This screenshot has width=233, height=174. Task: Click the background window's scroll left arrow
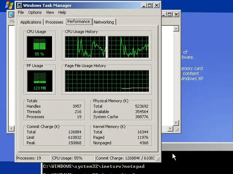pos(11,128)
